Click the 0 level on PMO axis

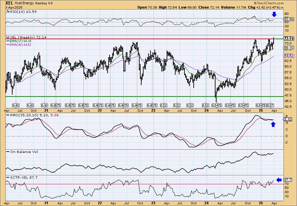click(286, 136)
